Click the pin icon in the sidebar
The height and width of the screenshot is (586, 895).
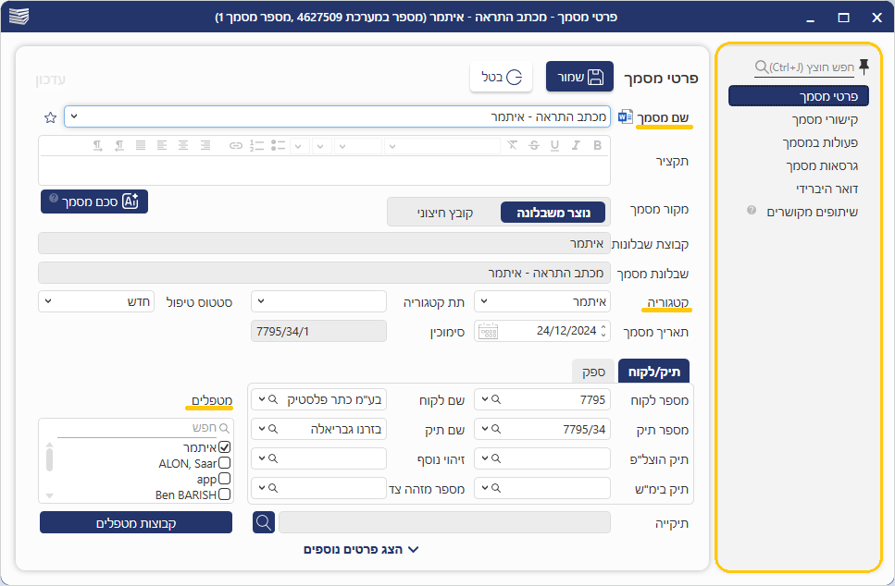coord(864,66)
